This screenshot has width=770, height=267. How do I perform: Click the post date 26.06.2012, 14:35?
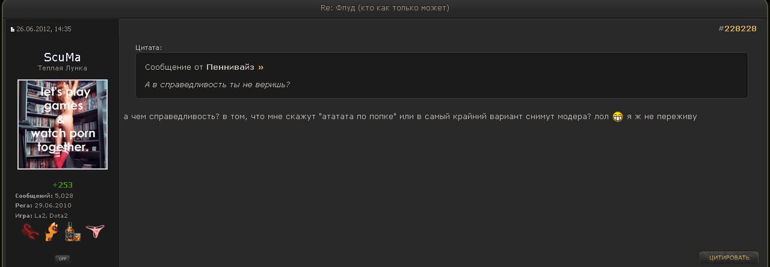(x=44, y=29)
